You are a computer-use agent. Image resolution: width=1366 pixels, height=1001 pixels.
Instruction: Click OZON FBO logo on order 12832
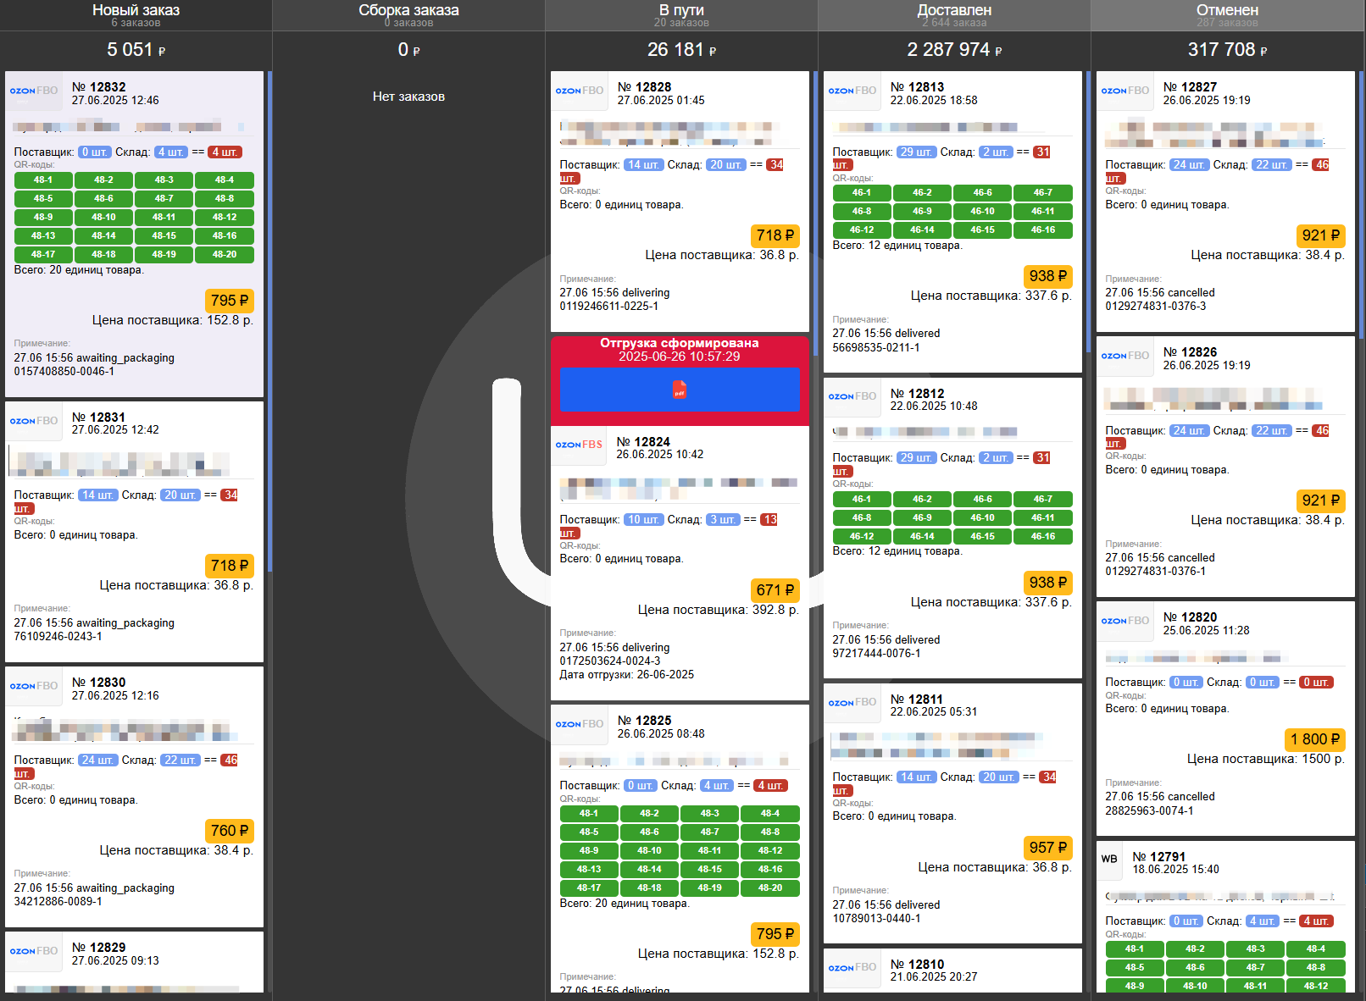pos(34,91)
